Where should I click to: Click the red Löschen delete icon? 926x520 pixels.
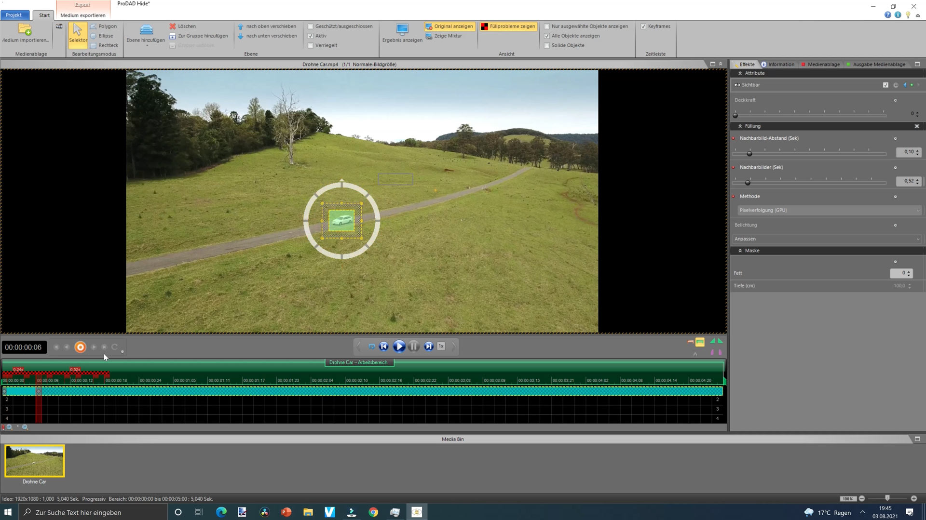pyautogui.click(x=173, y=27)
